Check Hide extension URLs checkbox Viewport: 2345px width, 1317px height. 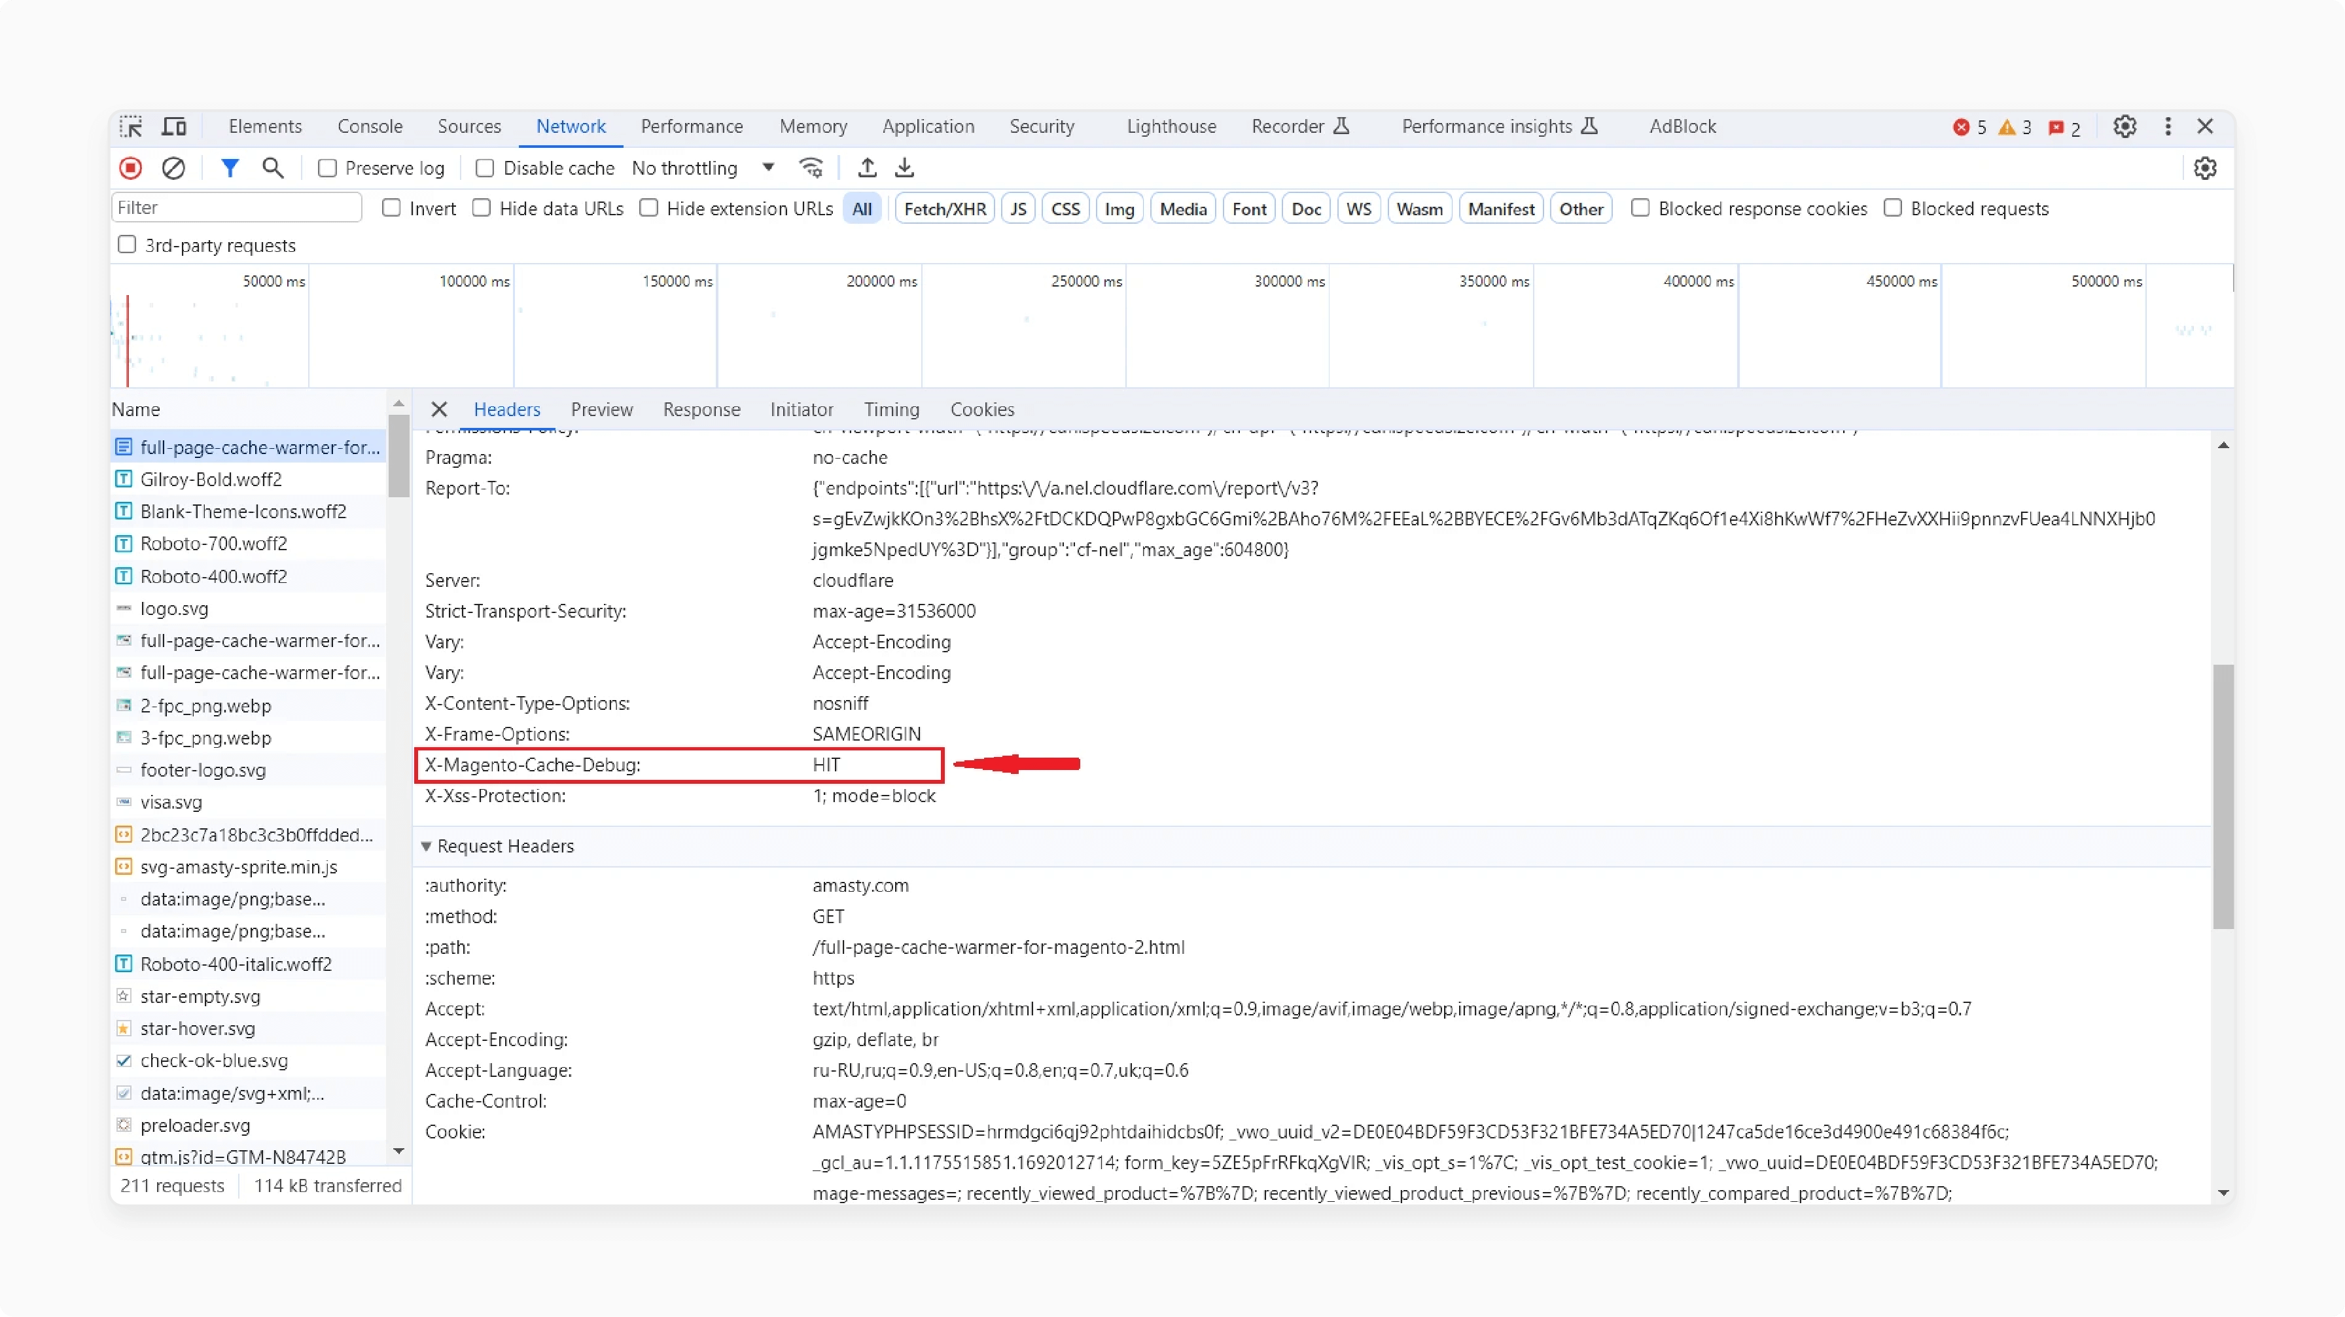coord(649,207)
